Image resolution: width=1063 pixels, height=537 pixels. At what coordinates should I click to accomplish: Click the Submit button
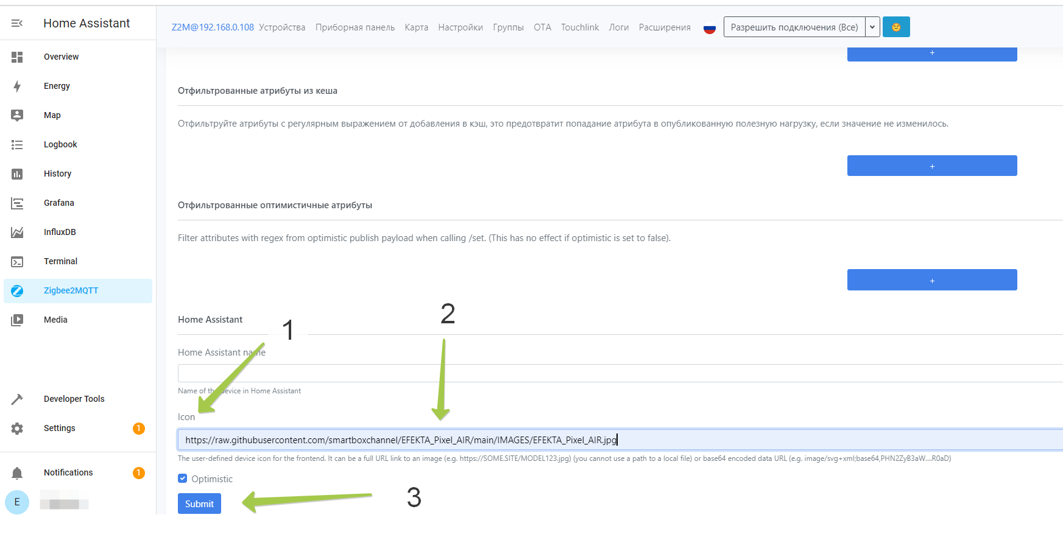199,504
